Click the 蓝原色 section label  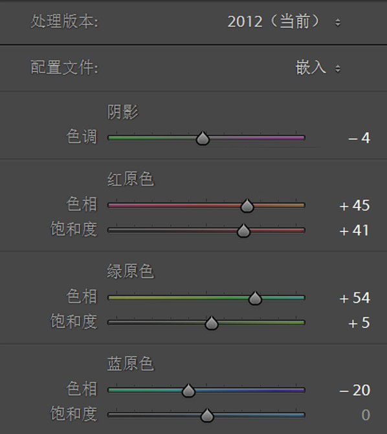tap(131, 363)
